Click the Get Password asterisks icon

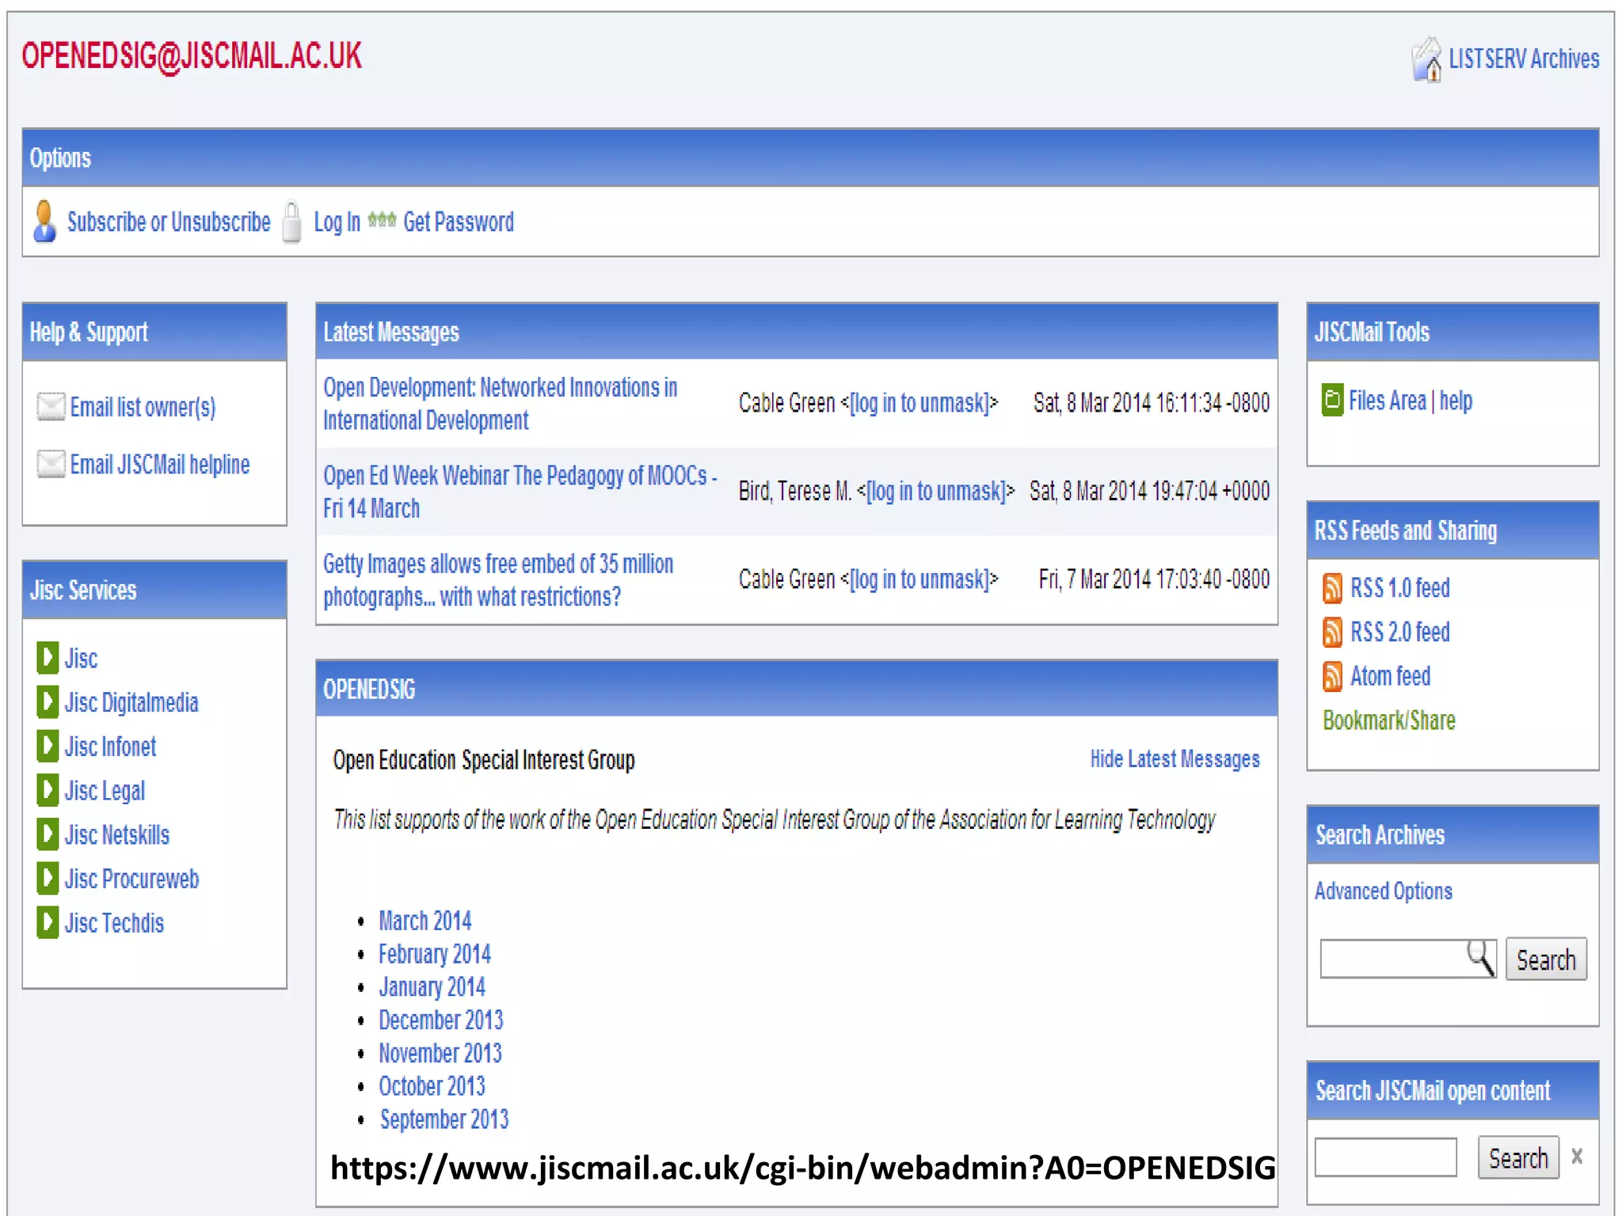382,220
